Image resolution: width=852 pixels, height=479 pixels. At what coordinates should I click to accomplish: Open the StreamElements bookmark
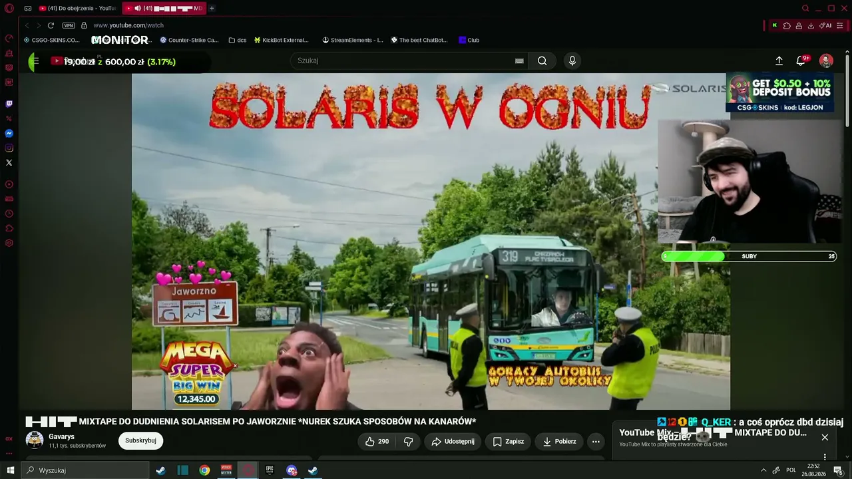tap(353, 40)
